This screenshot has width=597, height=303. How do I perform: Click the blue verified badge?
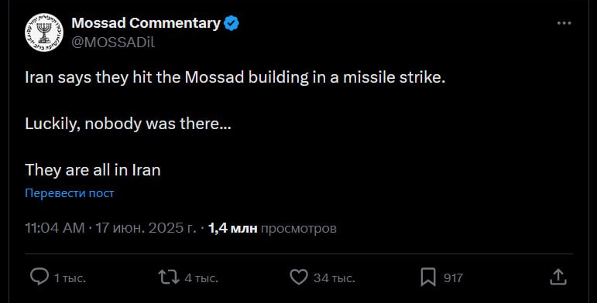[231, 23]
